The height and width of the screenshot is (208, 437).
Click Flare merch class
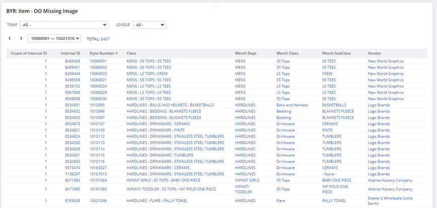(281, 200)
